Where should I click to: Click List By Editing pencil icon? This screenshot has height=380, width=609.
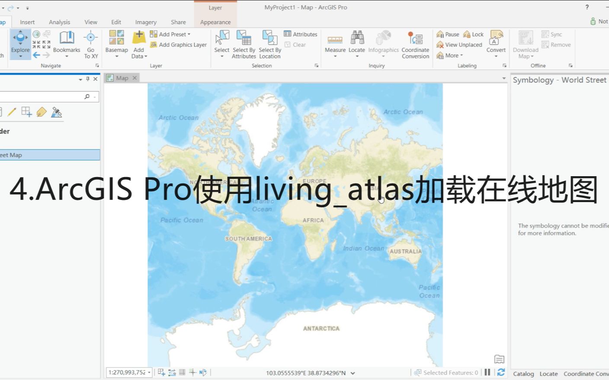tap(12, 112)
